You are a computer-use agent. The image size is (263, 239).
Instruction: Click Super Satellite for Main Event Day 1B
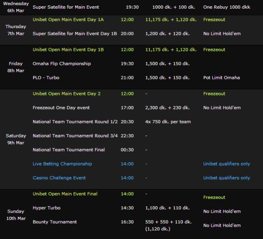pyautogui.click(x=75, y=34)
